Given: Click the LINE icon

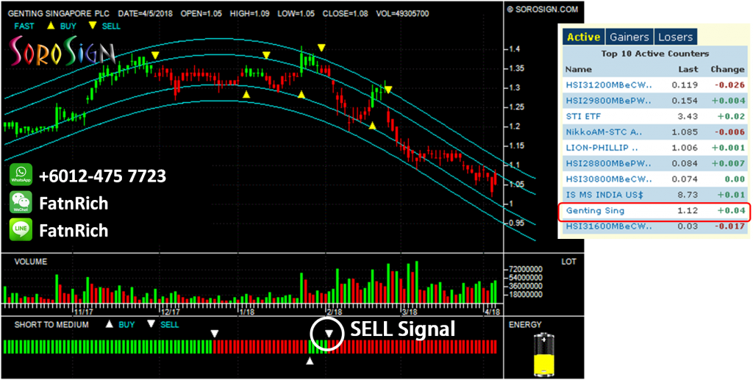Looking at the screenshot, I should tap(21, 229).
